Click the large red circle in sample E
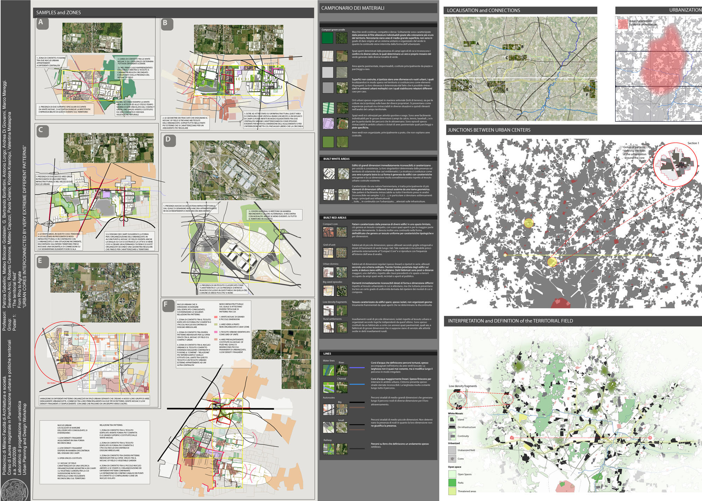 [65, 352]
